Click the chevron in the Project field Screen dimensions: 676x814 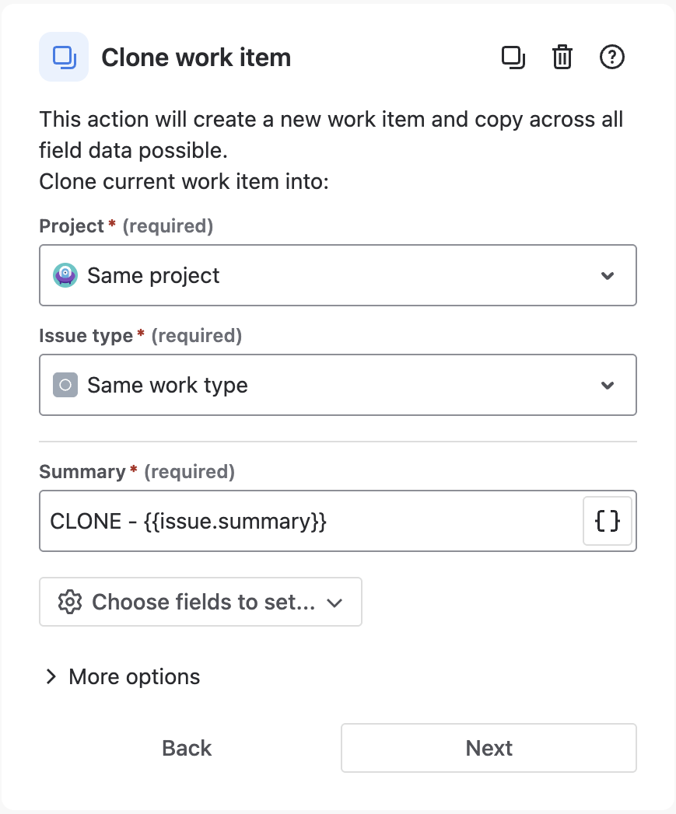coord(608,276)
